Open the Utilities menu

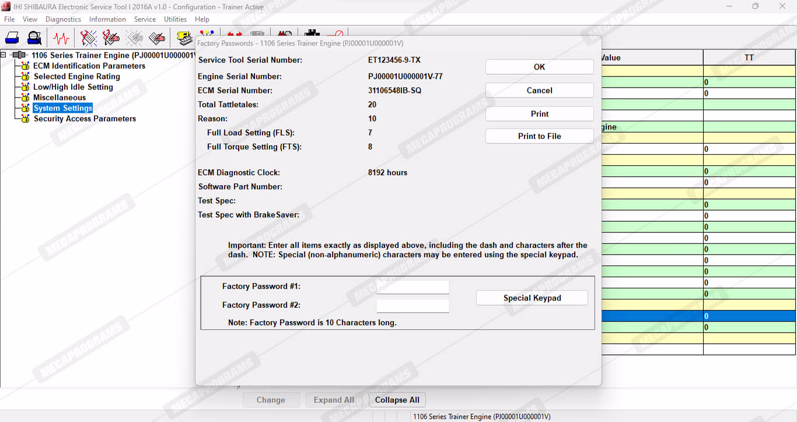coord(175,19)
